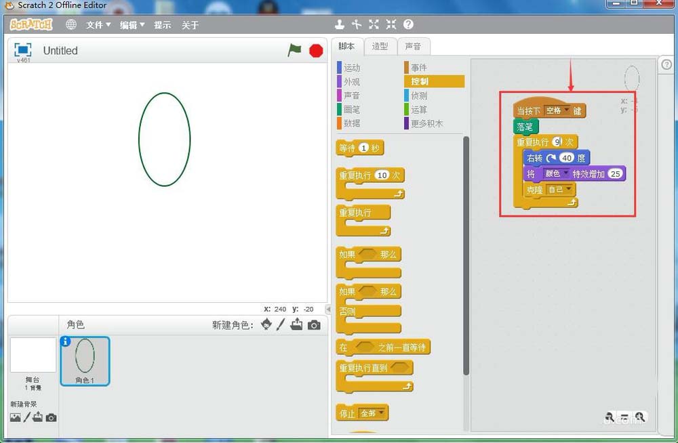Select the grow sprite tool
This screenshot has height=443, width=678.
point(374,24)
